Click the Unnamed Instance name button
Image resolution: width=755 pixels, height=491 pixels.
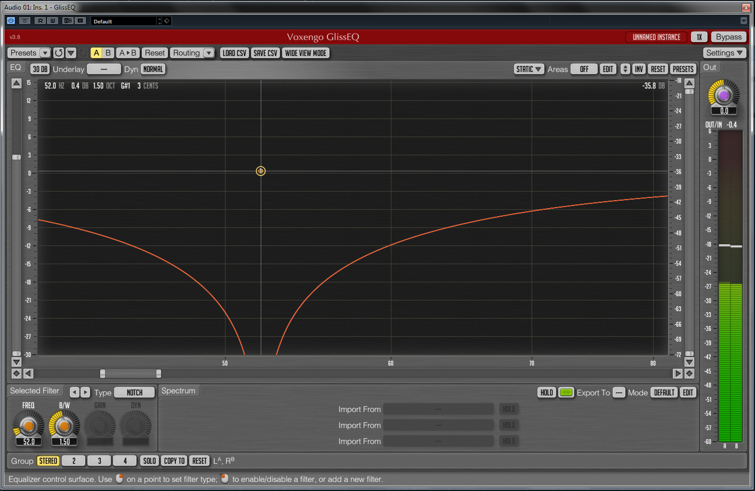[656, 37]
